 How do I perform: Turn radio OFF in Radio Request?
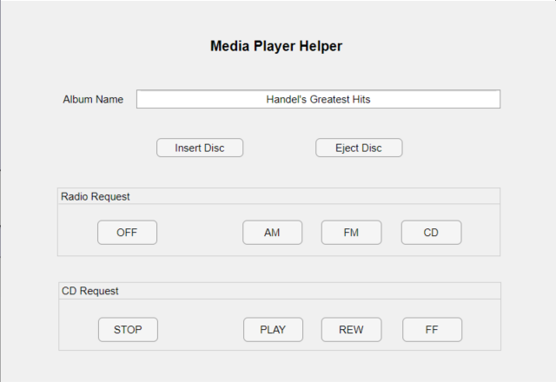coord(128,233)
